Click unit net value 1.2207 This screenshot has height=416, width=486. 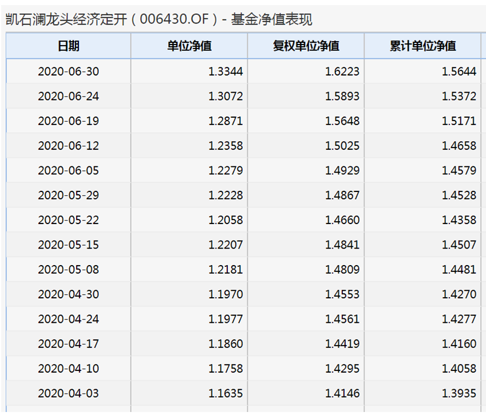pos(226,245)
